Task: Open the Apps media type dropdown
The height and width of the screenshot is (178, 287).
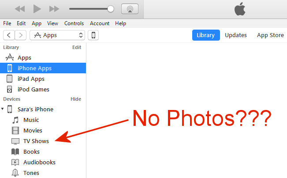Action: coord(57,35)
